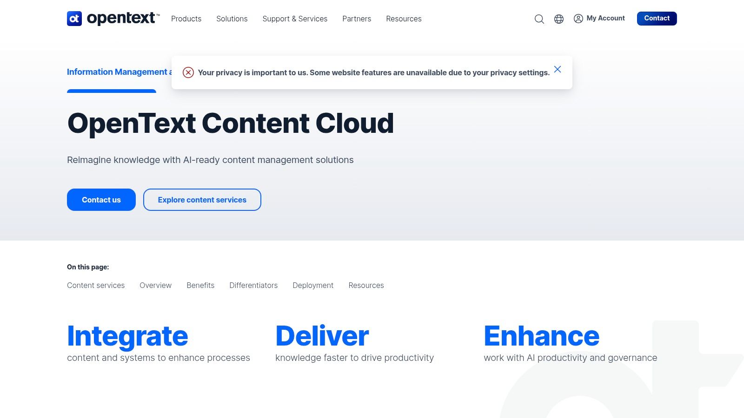Click the OpenText logo

[x=113, y=19]
